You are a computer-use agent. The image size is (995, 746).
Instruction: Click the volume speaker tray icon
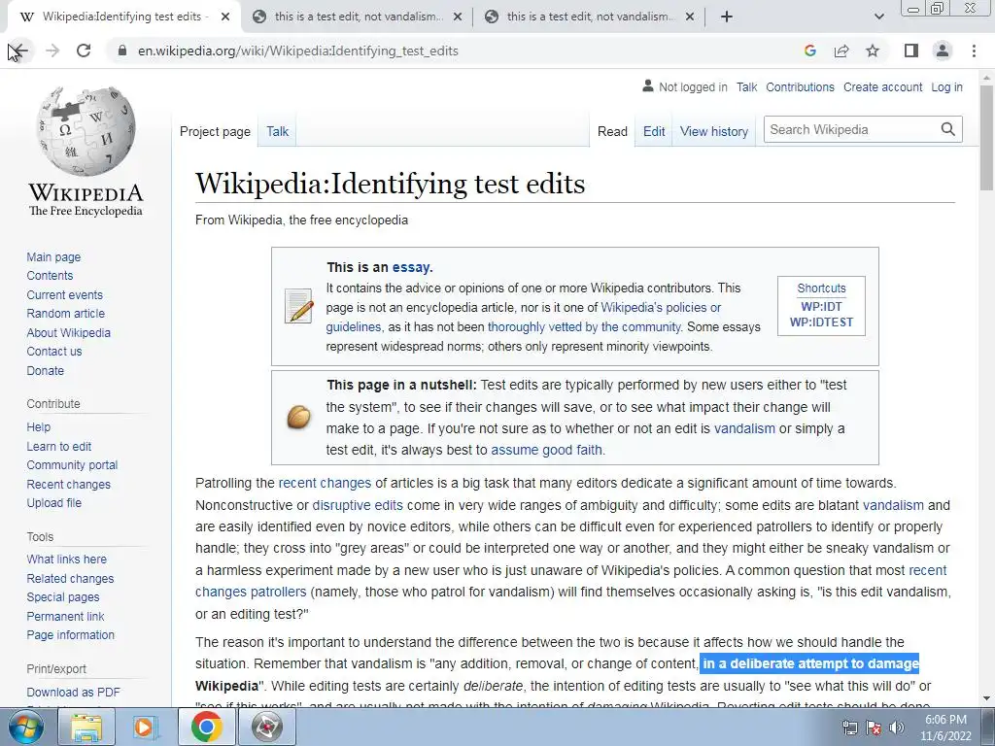coord(896,728)
